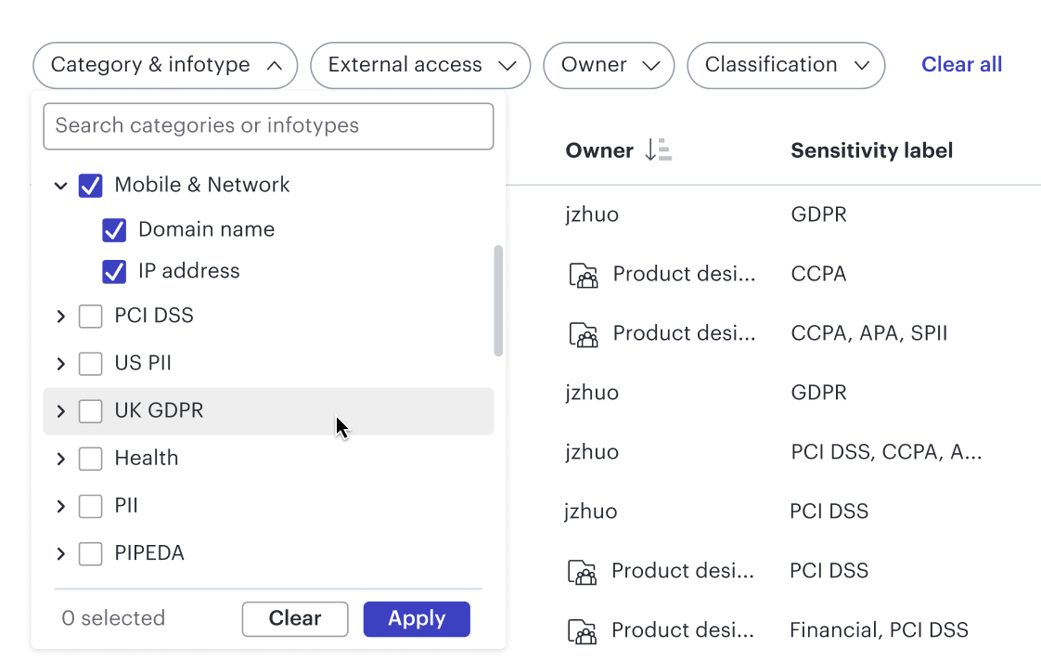Click the 0 selected text

click(x=113, y=618)
